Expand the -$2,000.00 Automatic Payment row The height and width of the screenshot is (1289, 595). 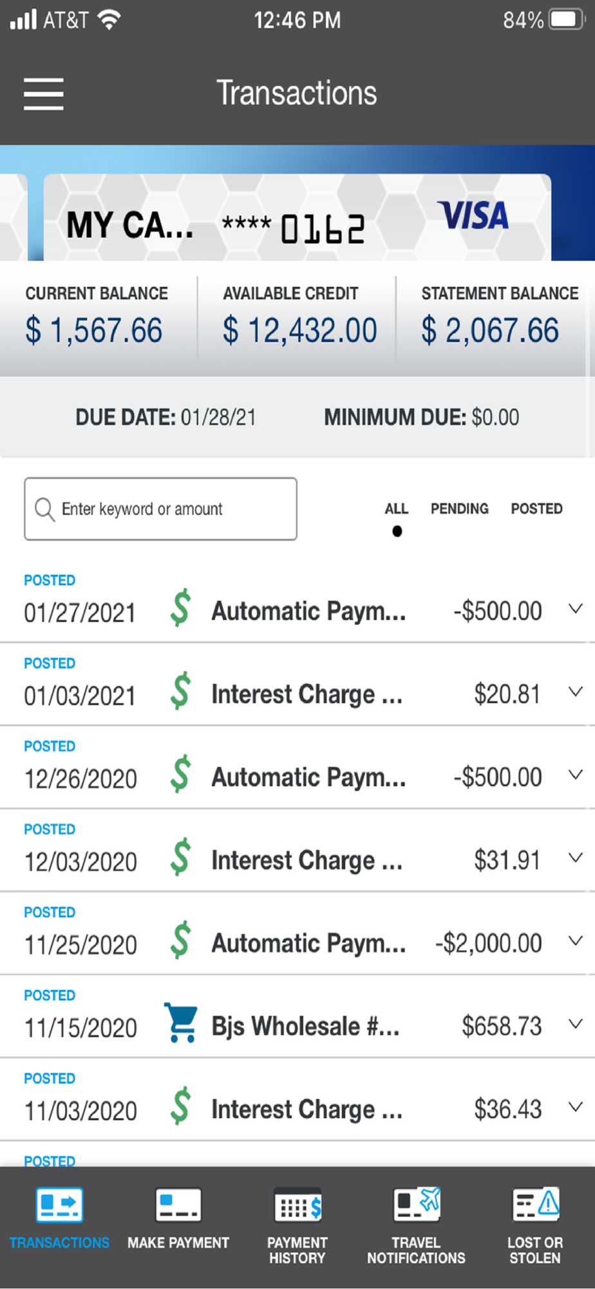click(x=576, y=941)
